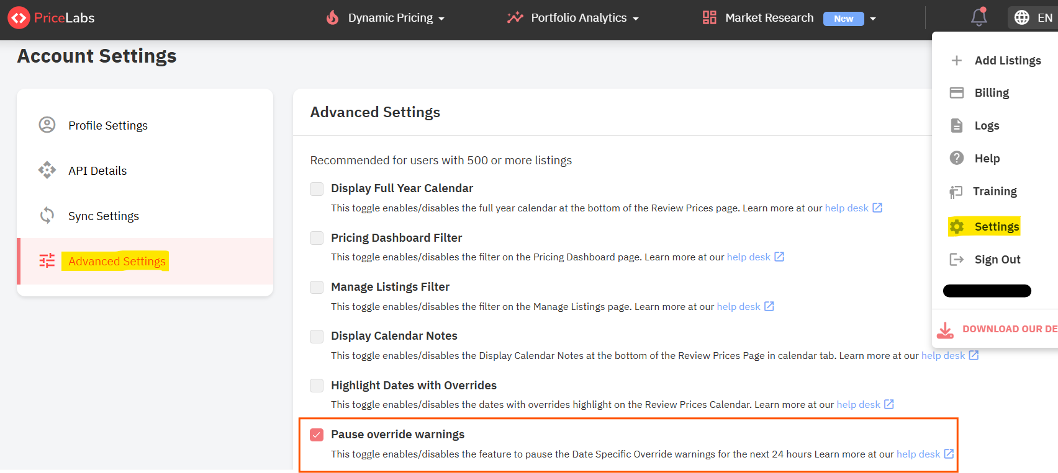Turn on Display Calendar Notes checkbox
This screenshot has height=473, width=1058.
click(x=317, y=337)
